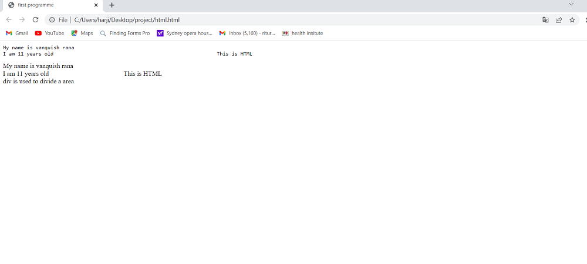Open the Gmail bookmark
This screenshot has height=264, width=587.
click(17, 33)
